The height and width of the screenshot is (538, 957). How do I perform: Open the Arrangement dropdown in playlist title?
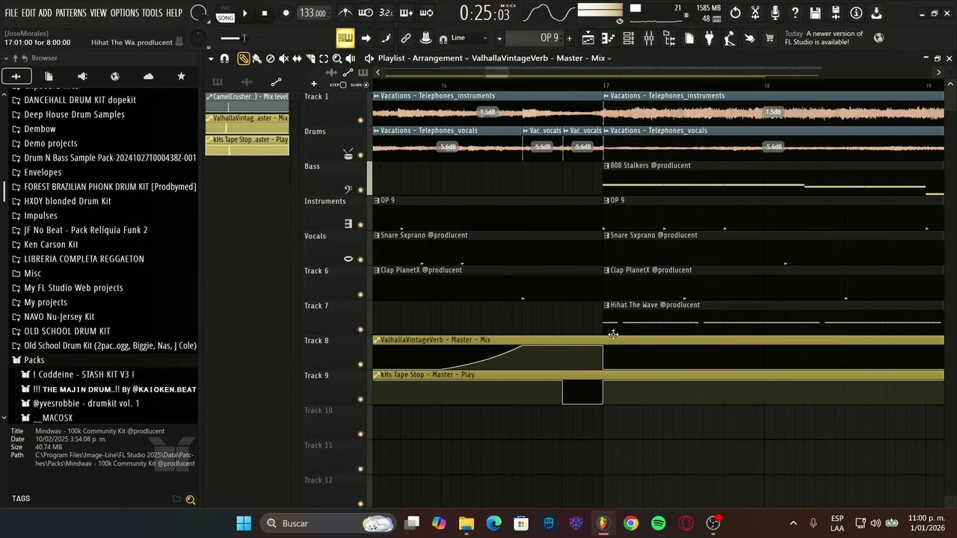(x=467, y=58)
